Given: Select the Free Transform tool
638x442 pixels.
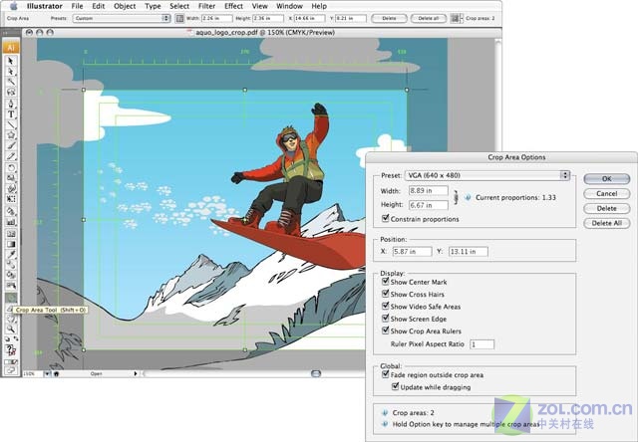Looking at the screenshot, I should [11, 199].
